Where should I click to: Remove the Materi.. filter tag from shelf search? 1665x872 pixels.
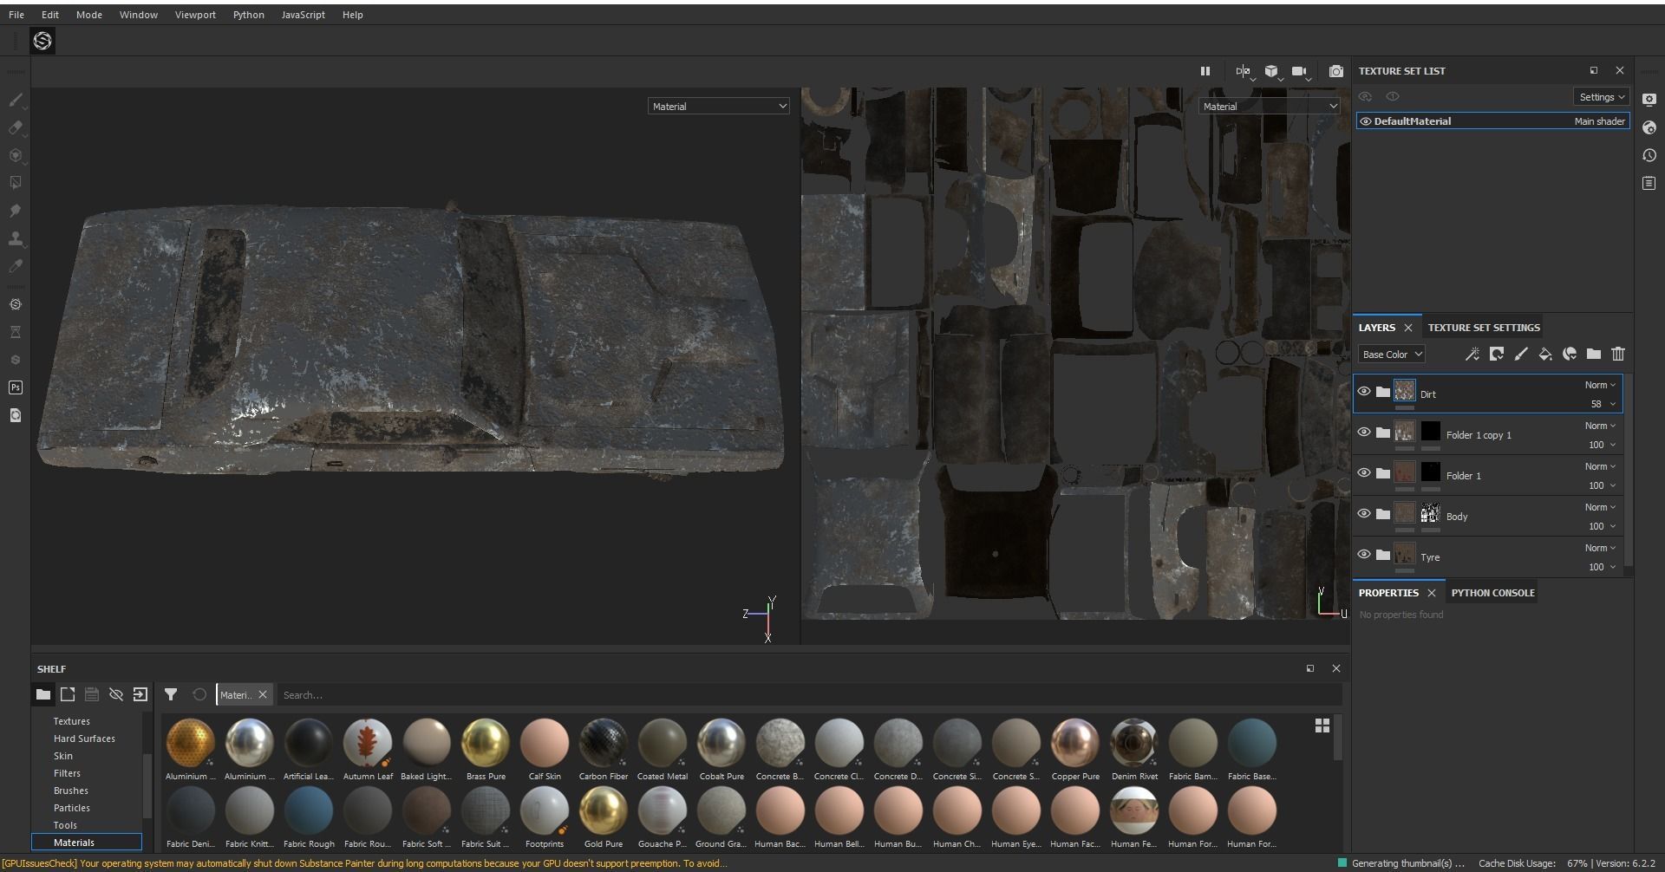tap(263, 694)
